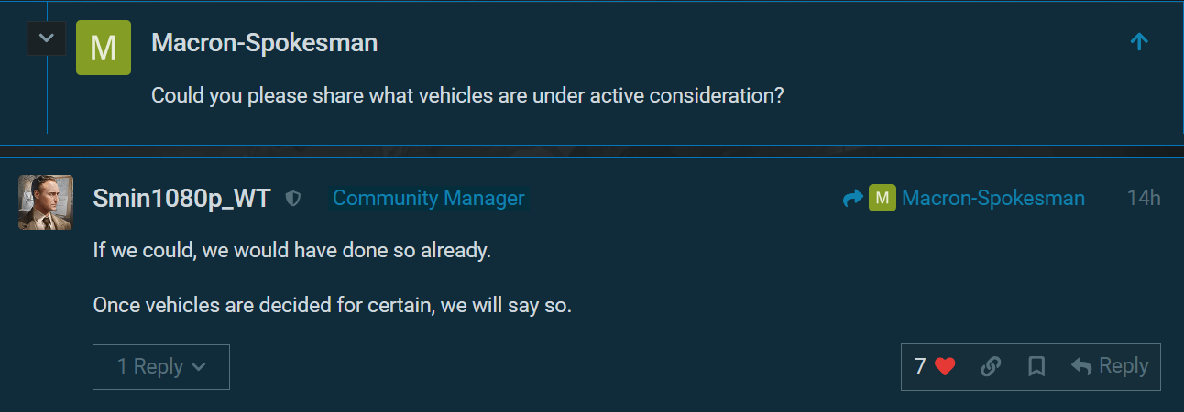The height and width of the screenshot is (412, 1184).
Task: Collapse the quoted post with chevron button
Action: click(x=47, y=40)
